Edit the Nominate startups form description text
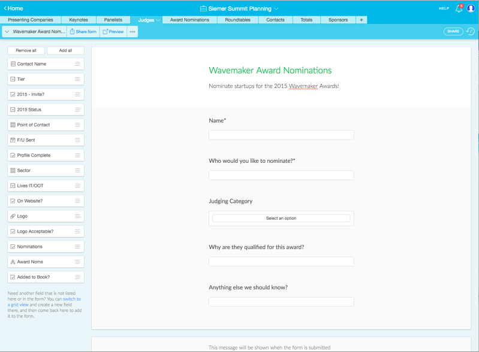The height and width of the screenshot is (352, 479). 274,86
